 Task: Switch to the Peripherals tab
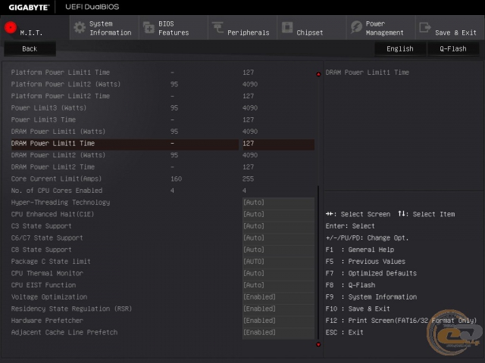click(242, 28)
